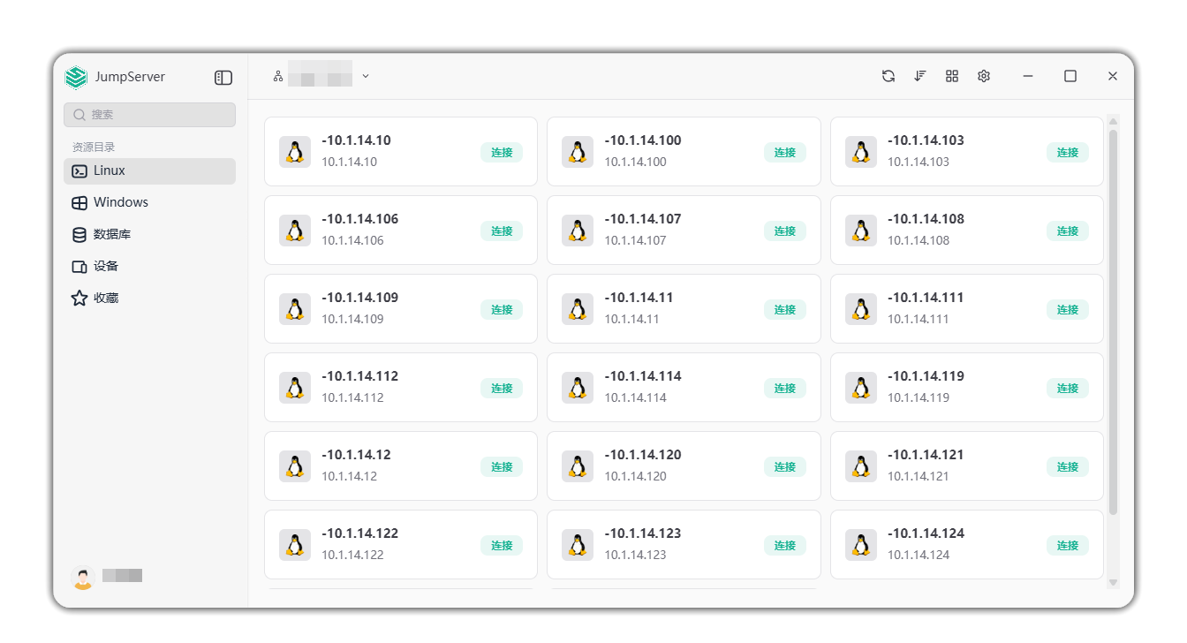This screenshot has width=1187, height=643.
Task: Open the organization chevron next to JumpServer logo
Action: (x=366, y=76)
